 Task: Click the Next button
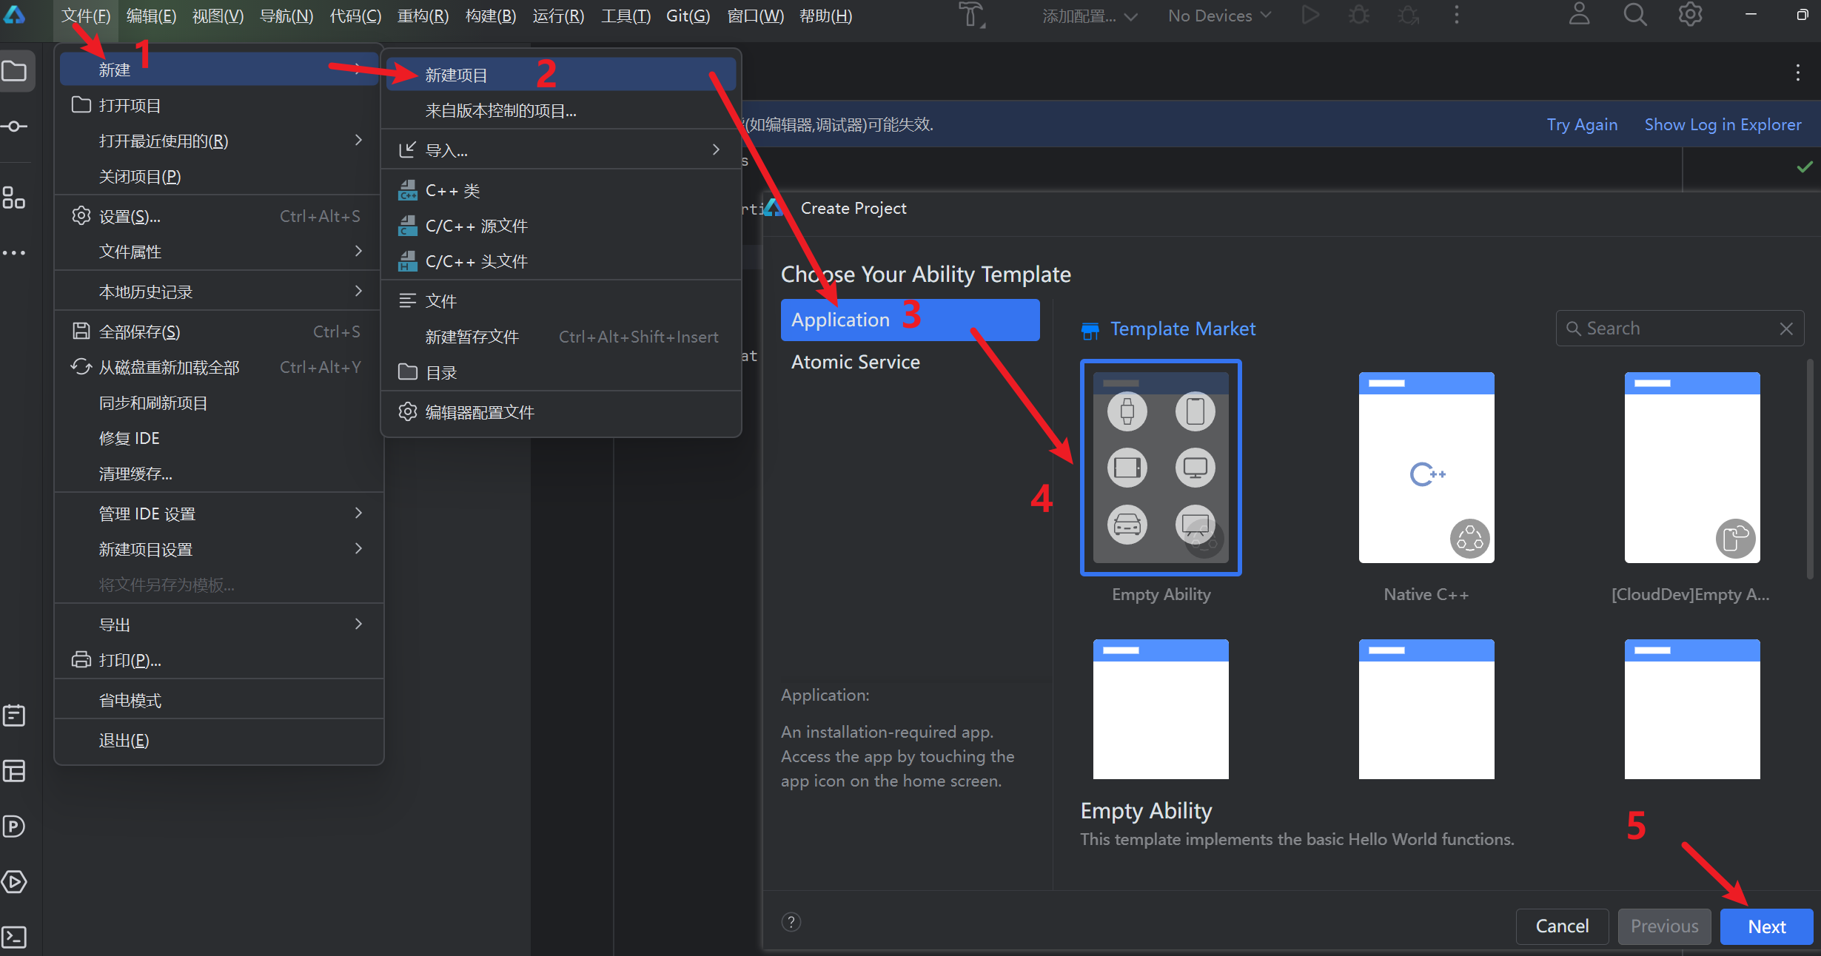point(1766,926)
